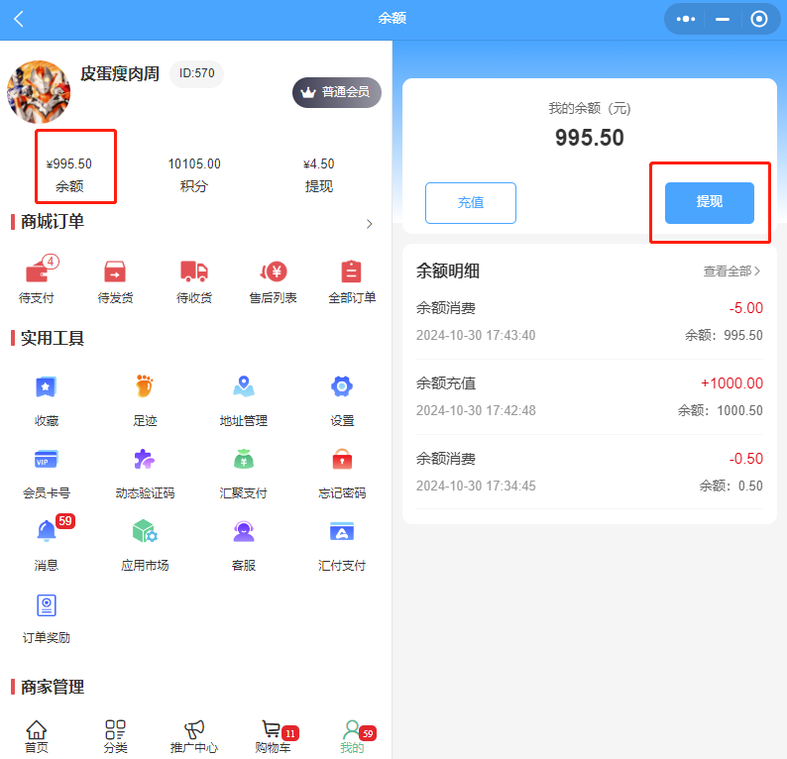Open 收藏 favorites tool

(x=47, y=387)
